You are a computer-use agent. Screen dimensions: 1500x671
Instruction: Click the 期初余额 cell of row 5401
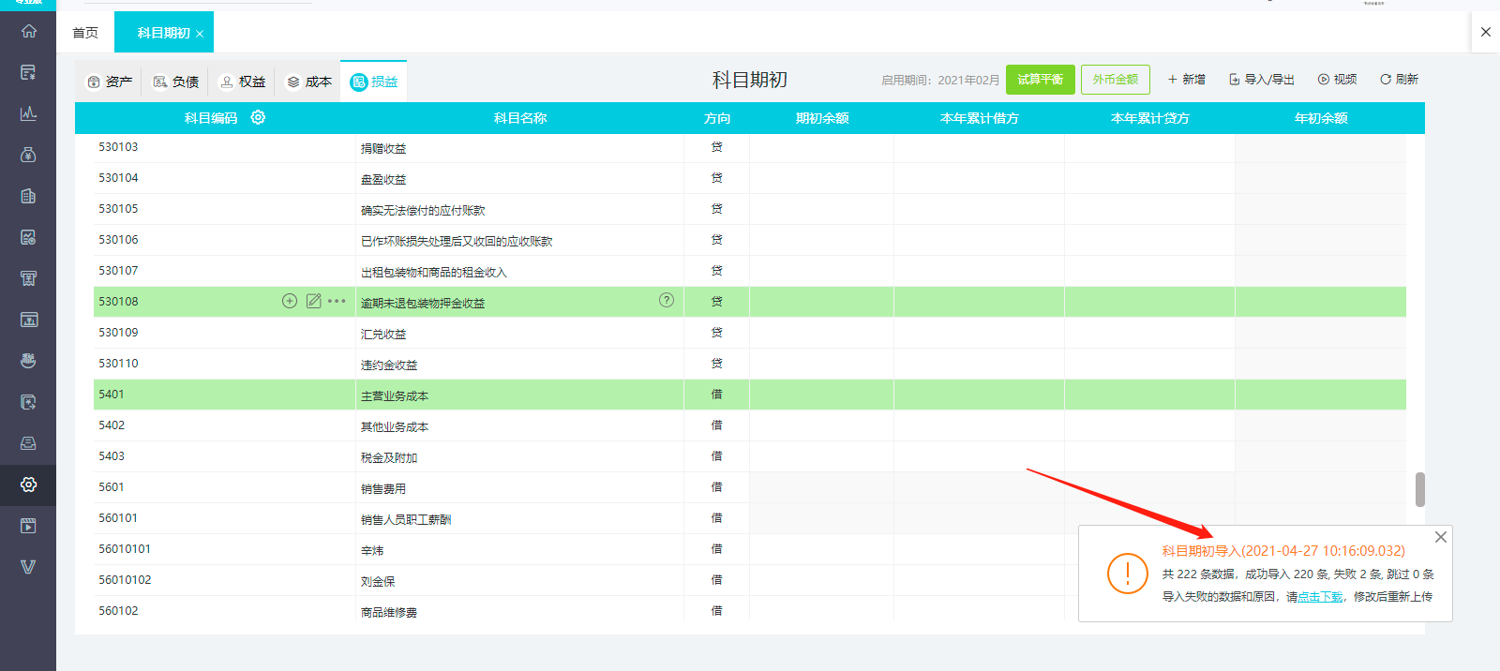[x=821, y=395]
